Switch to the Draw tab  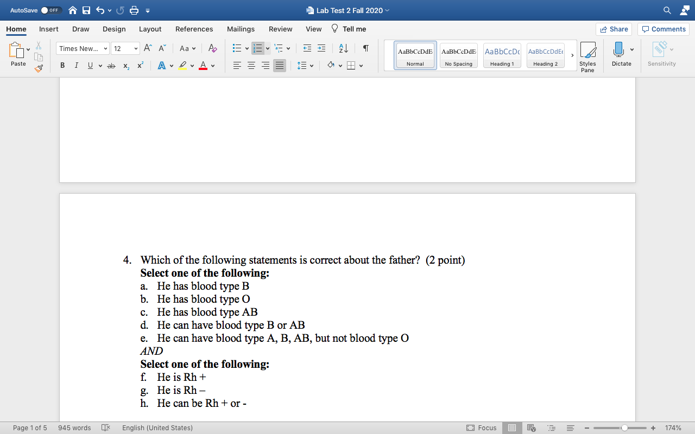pyautogui.click(x=81, y=29)
